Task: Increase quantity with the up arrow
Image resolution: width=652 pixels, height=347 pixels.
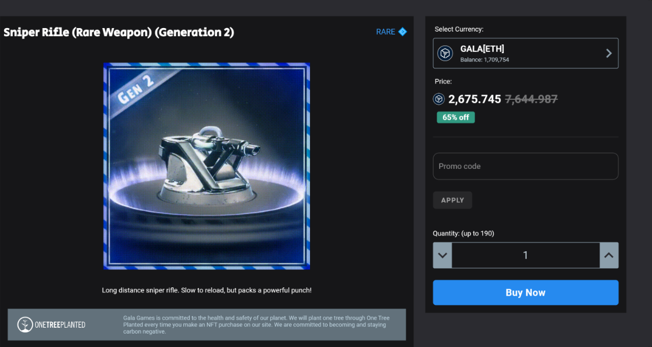Action: (609, 255)
